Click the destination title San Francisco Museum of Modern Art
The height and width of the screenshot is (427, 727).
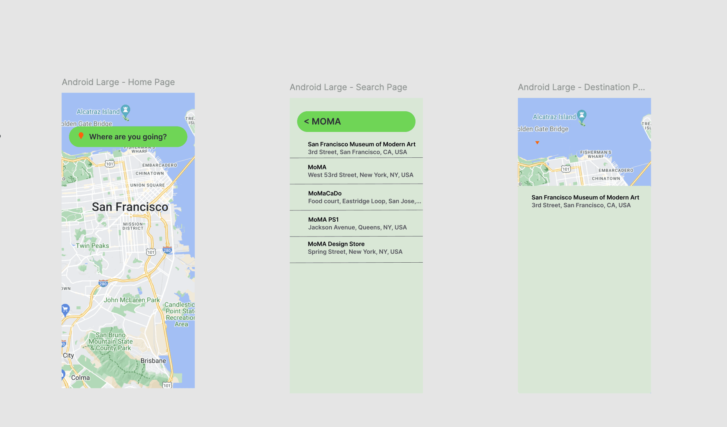point(585,197)
